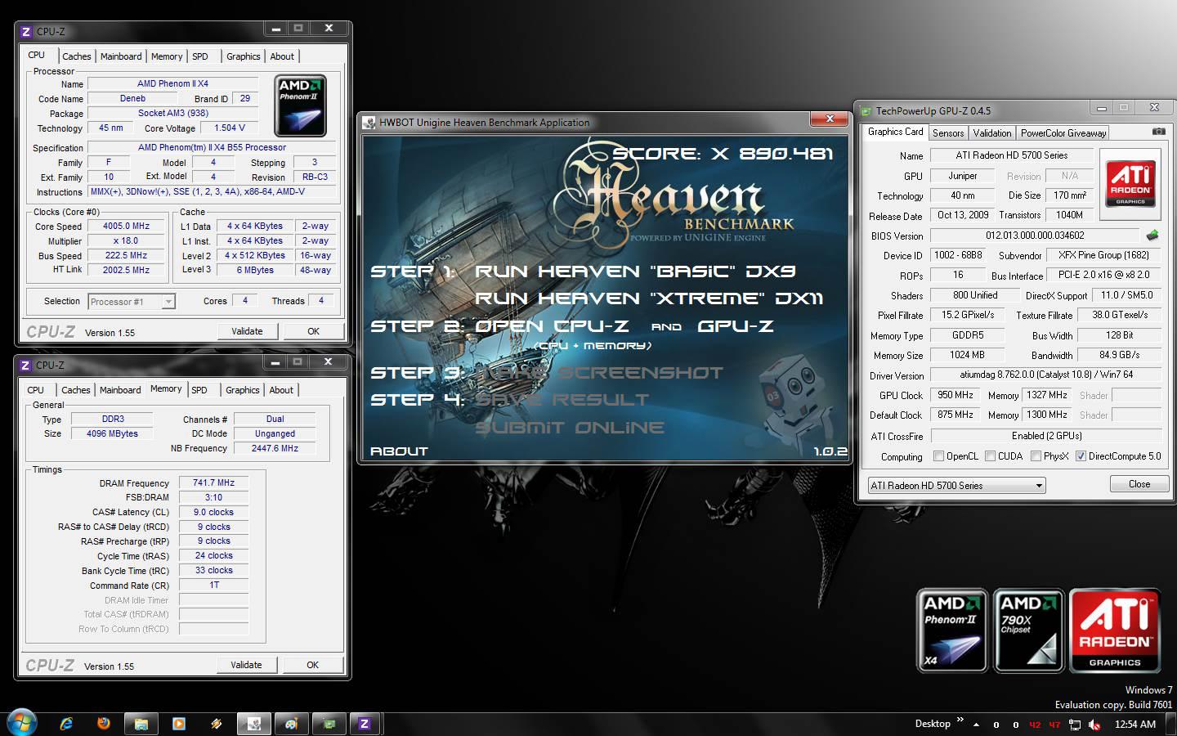Click the ATI Radeon Graphics desktop gadget
Image resolution: width=1177 pixels, height=736 pixels.
(x=1115, y=631)
